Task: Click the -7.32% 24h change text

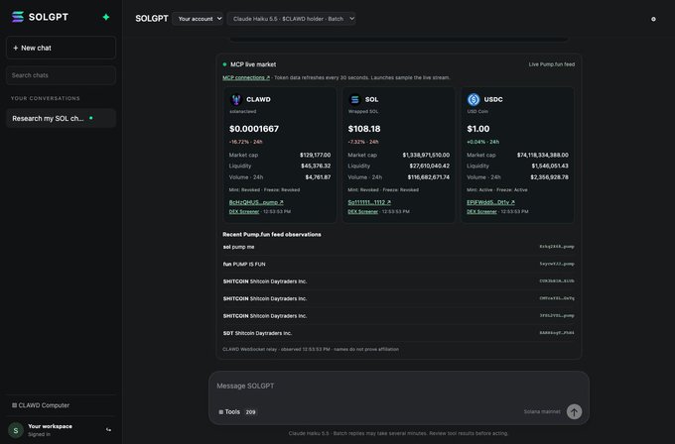Action: (363, 142)
